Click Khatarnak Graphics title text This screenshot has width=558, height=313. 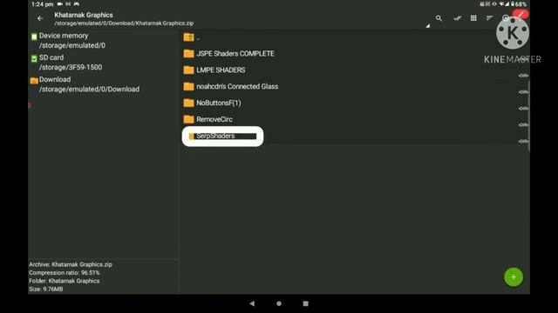click(x=84, y=15)
